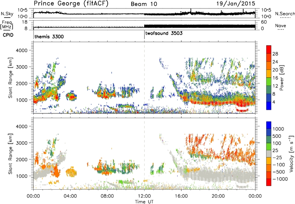
Task: Select the 'Freq. [MHz]' axis label
Action: (x=7, y=25)
